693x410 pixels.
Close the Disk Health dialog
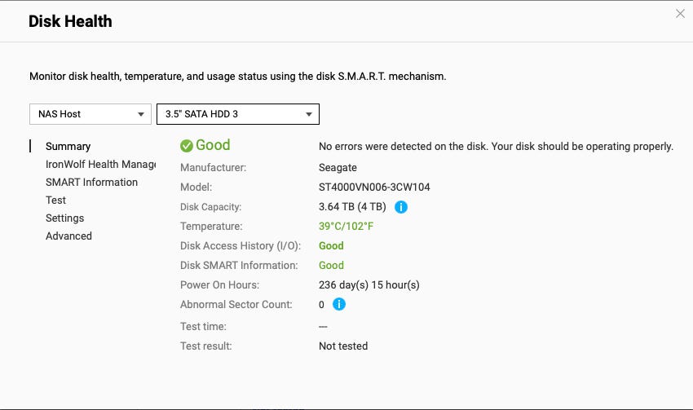pos(680,14)
